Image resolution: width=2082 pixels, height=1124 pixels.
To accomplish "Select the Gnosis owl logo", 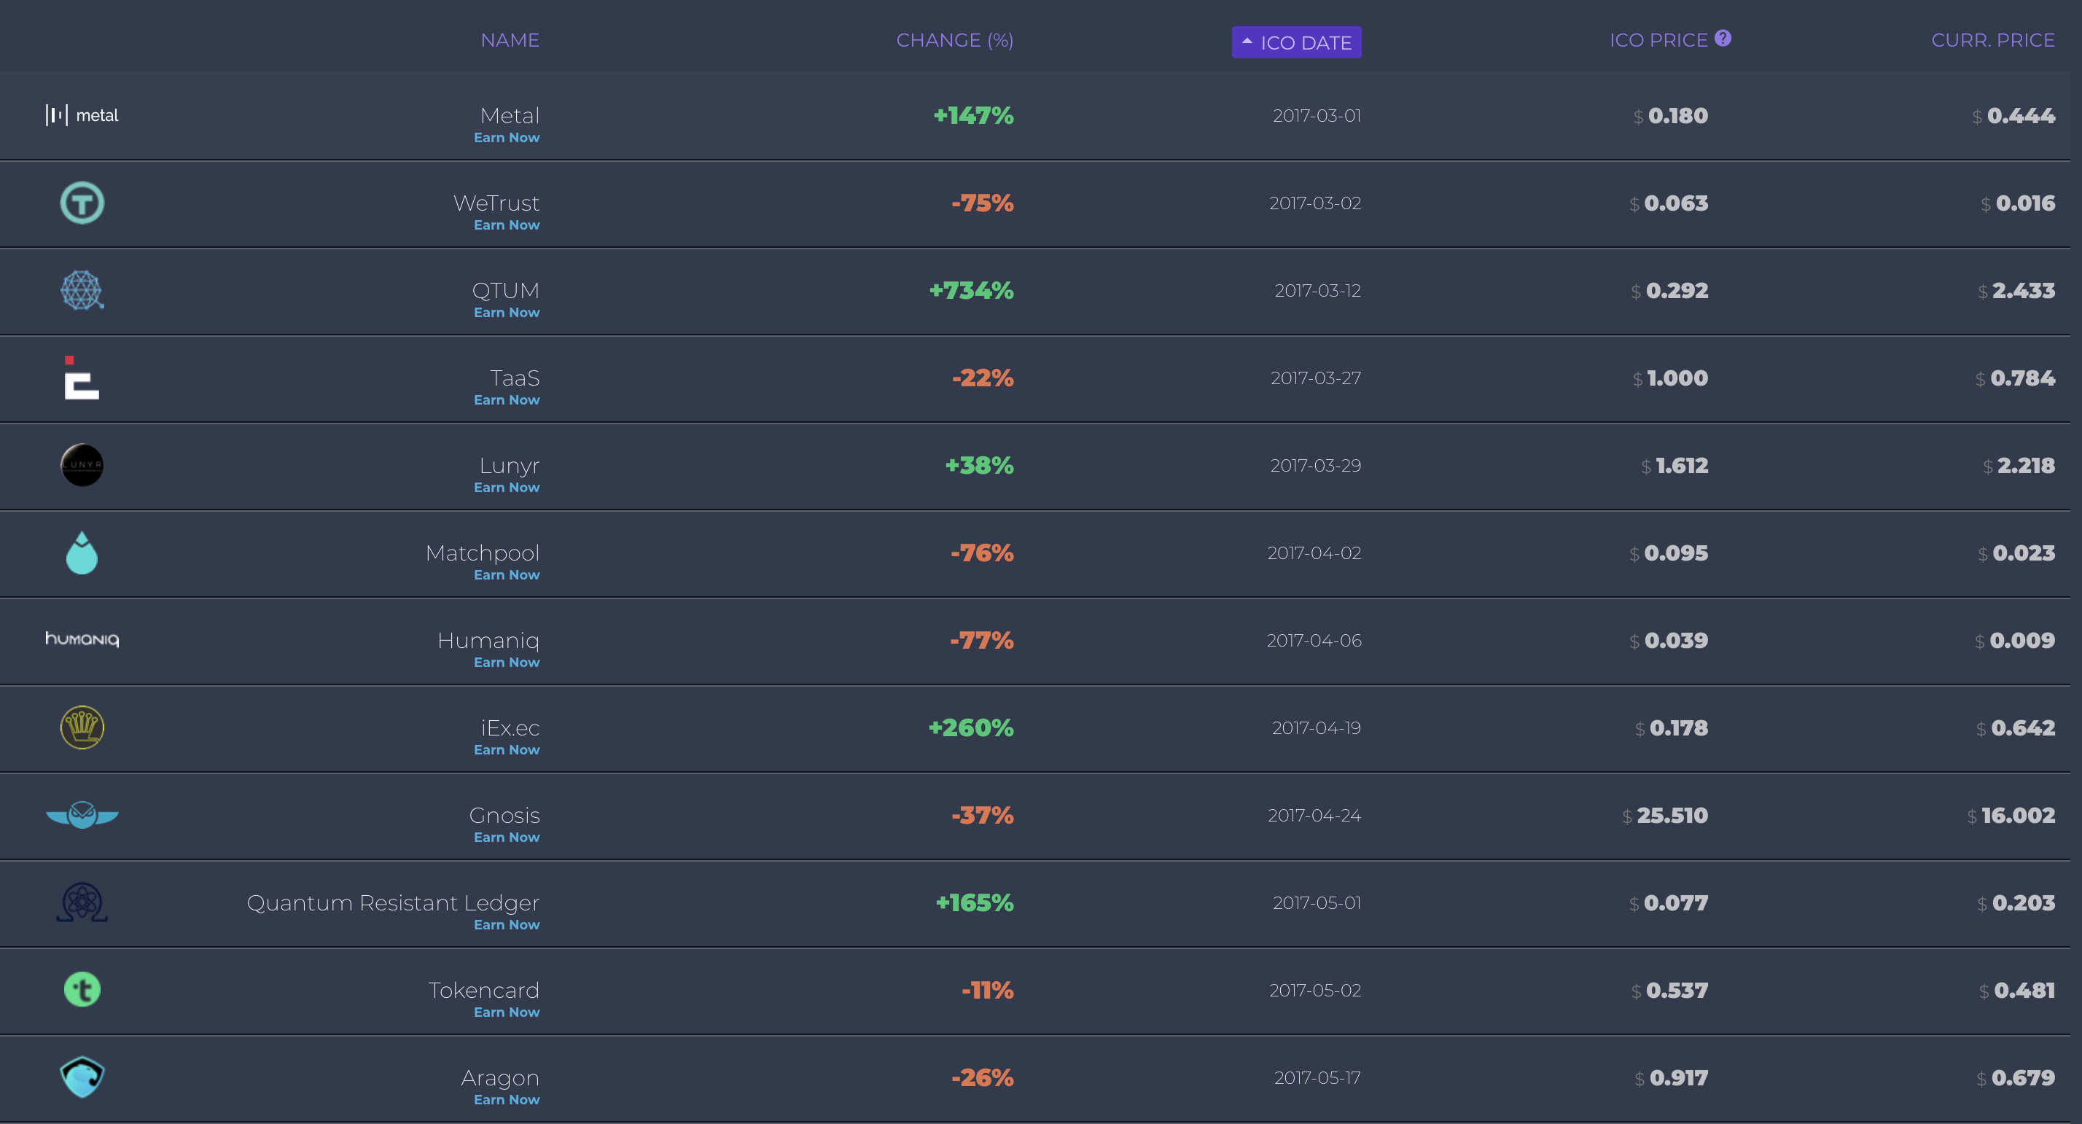I will click(82, 816).
